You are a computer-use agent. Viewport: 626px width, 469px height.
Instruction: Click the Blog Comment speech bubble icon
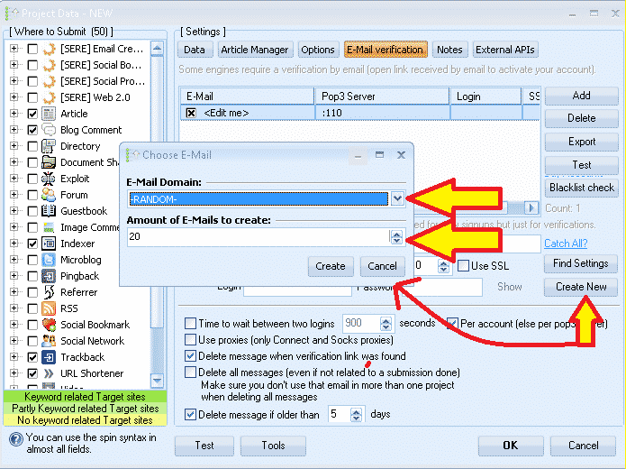tap(49, 130)
